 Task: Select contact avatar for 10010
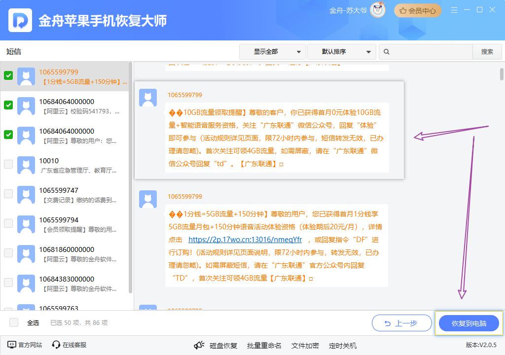pyautogui.click(x=26, y=165)
